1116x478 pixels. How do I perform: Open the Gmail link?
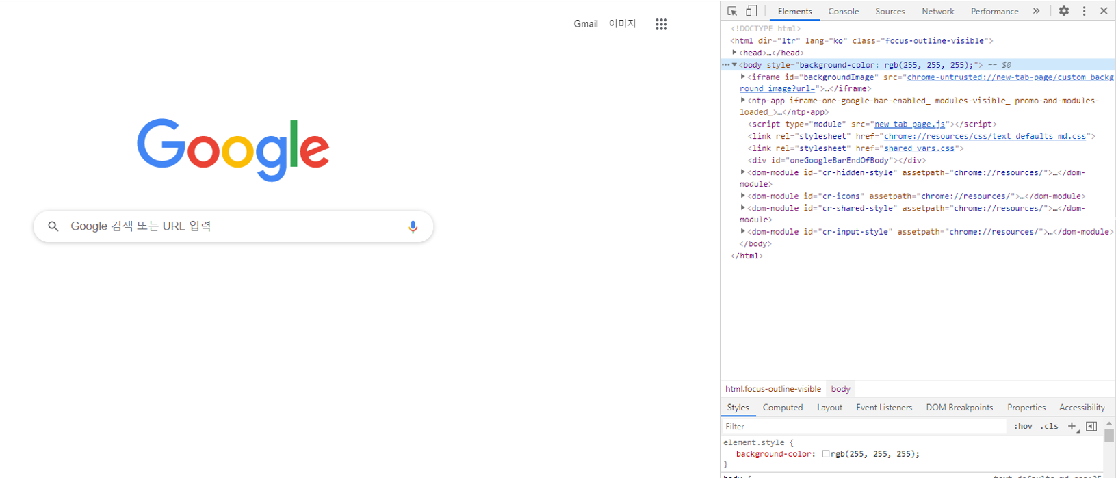pos(586,24)
